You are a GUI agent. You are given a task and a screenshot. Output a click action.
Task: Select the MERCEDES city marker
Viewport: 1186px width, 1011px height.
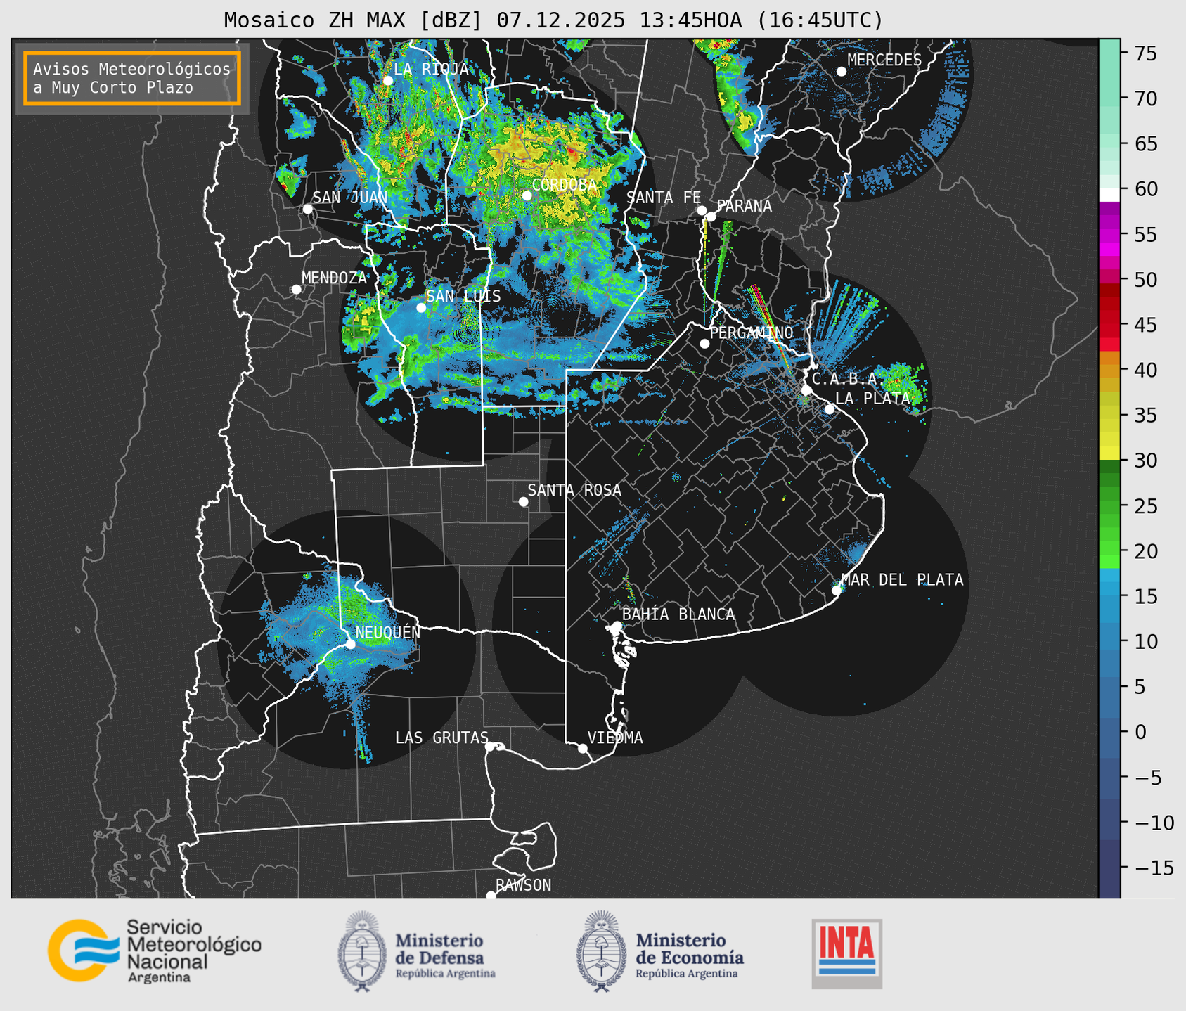841,72
